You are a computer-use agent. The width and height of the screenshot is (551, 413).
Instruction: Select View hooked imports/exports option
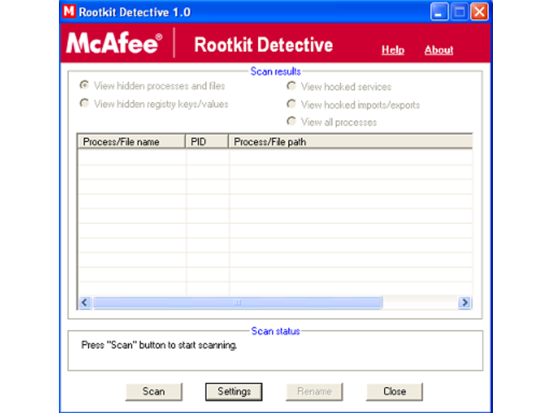(x=354, y=104)
